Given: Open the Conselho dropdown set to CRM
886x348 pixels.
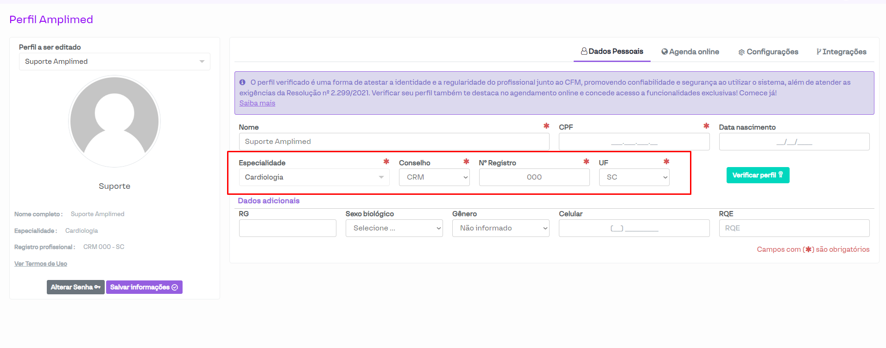Looking at the screenshot, I should tap(434, 177).
